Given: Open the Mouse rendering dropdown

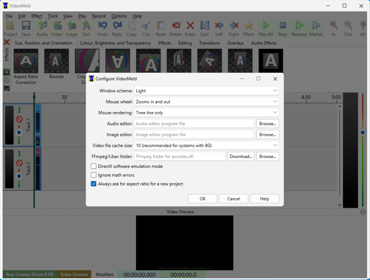Looking at the screenshot, I should click(206, 113).
